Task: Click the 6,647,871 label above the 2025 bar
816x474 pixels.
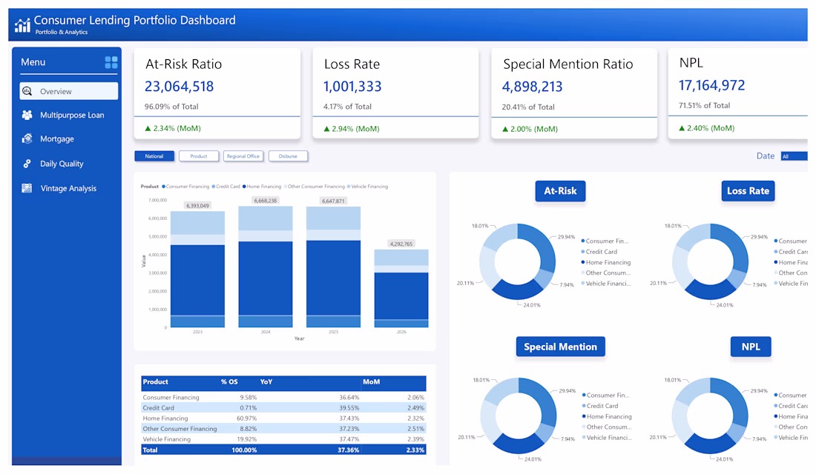Action: coord(333,201)
